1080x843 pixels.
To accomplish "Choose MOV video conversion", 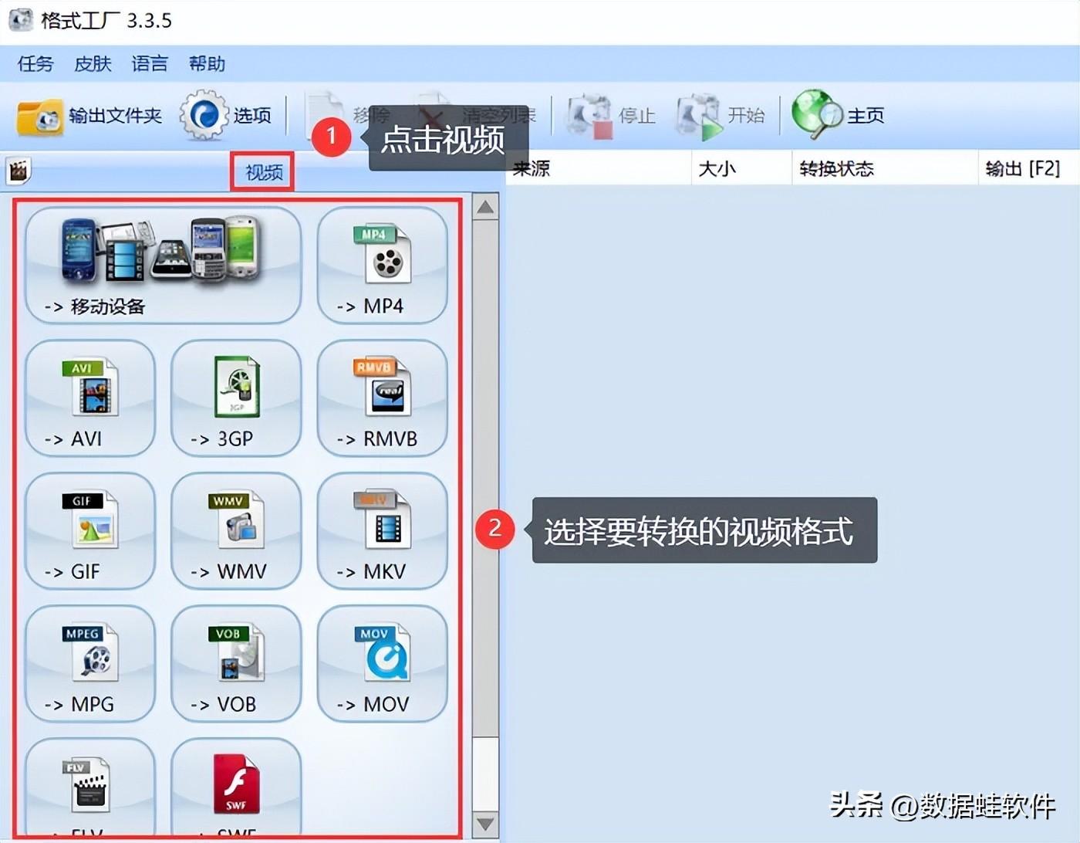I will tap(383, 664).
